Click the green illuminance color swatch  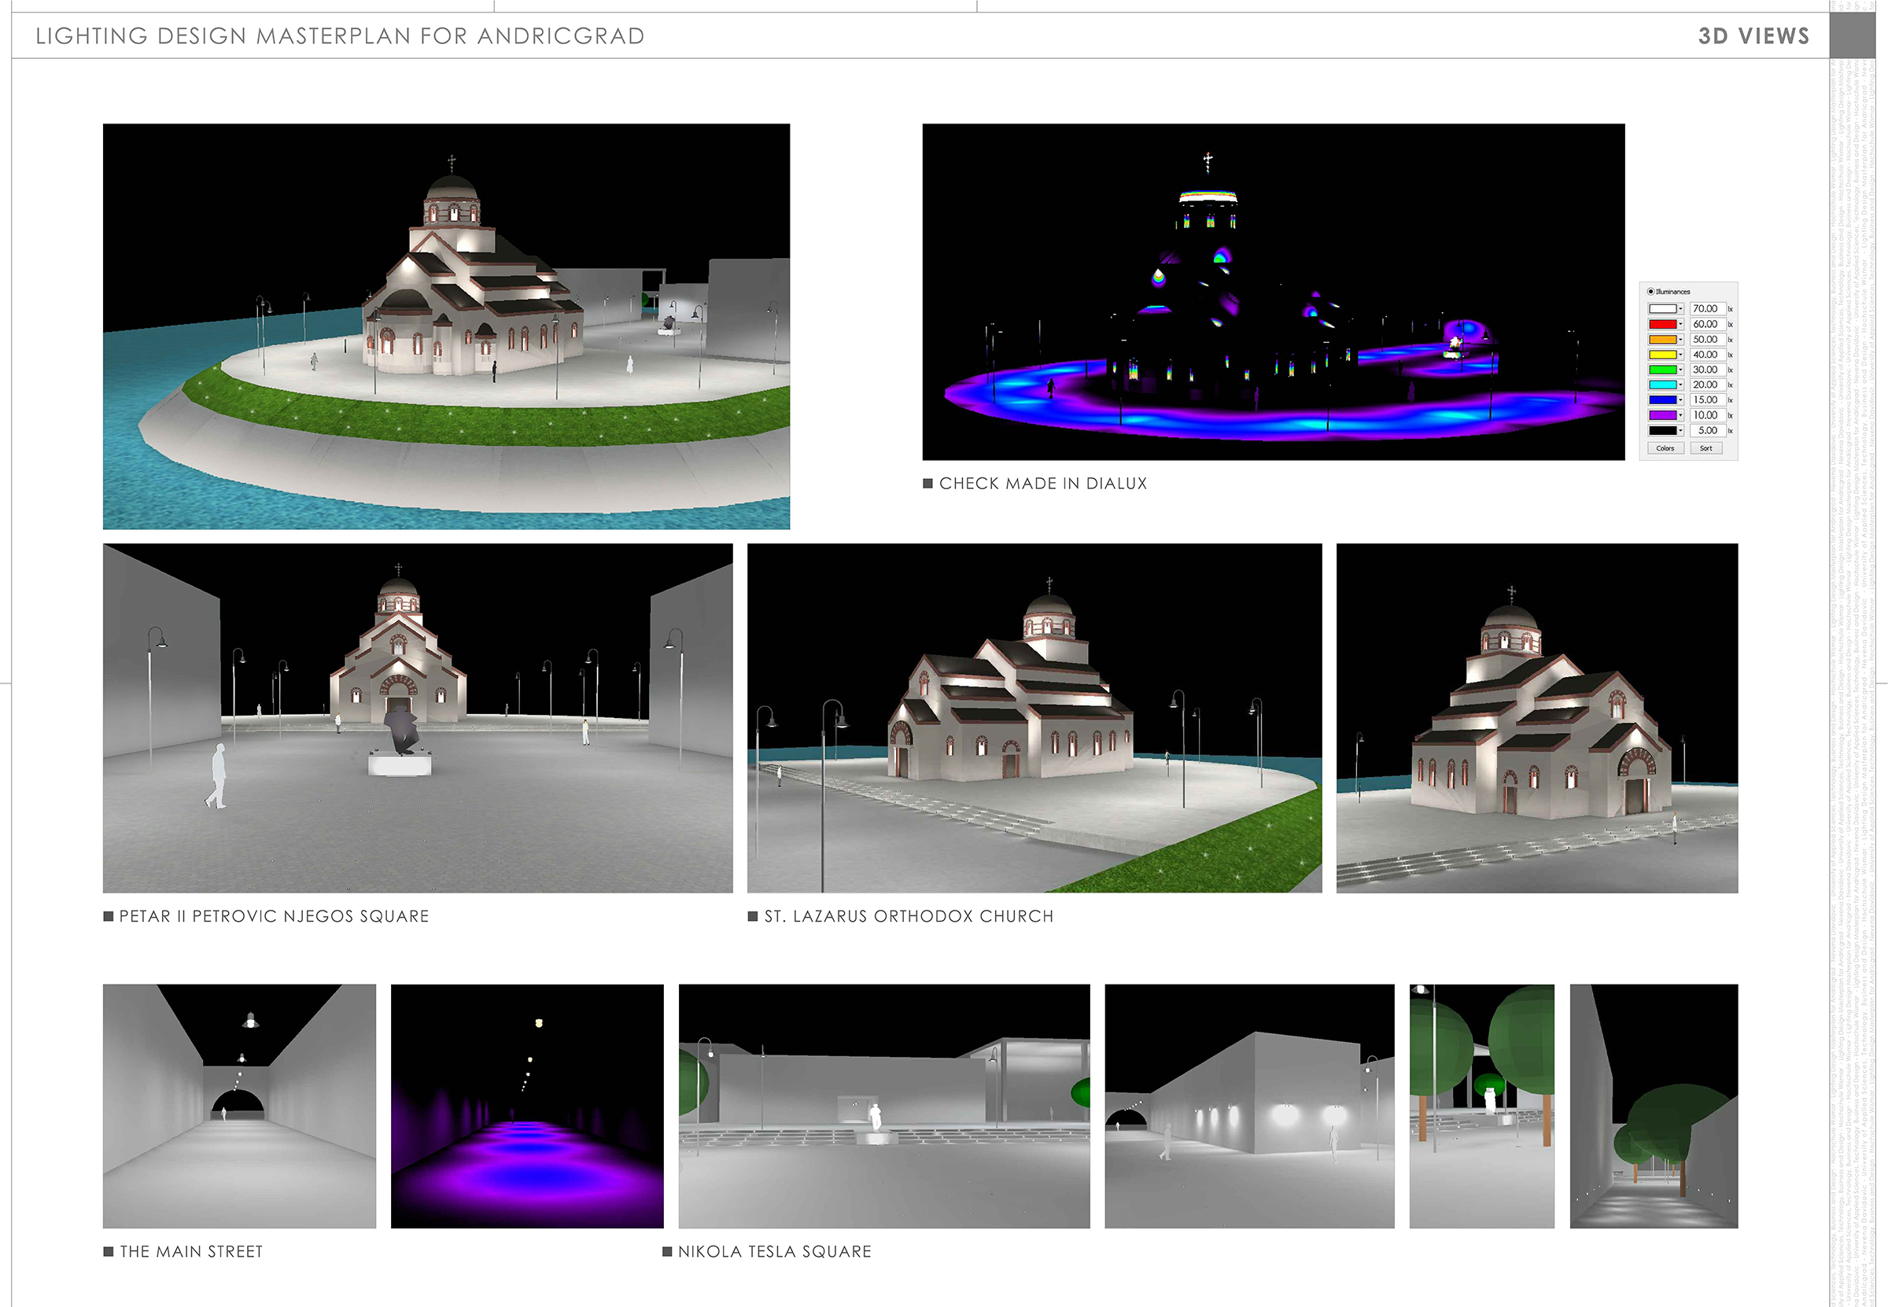(x=1662, y=370)
